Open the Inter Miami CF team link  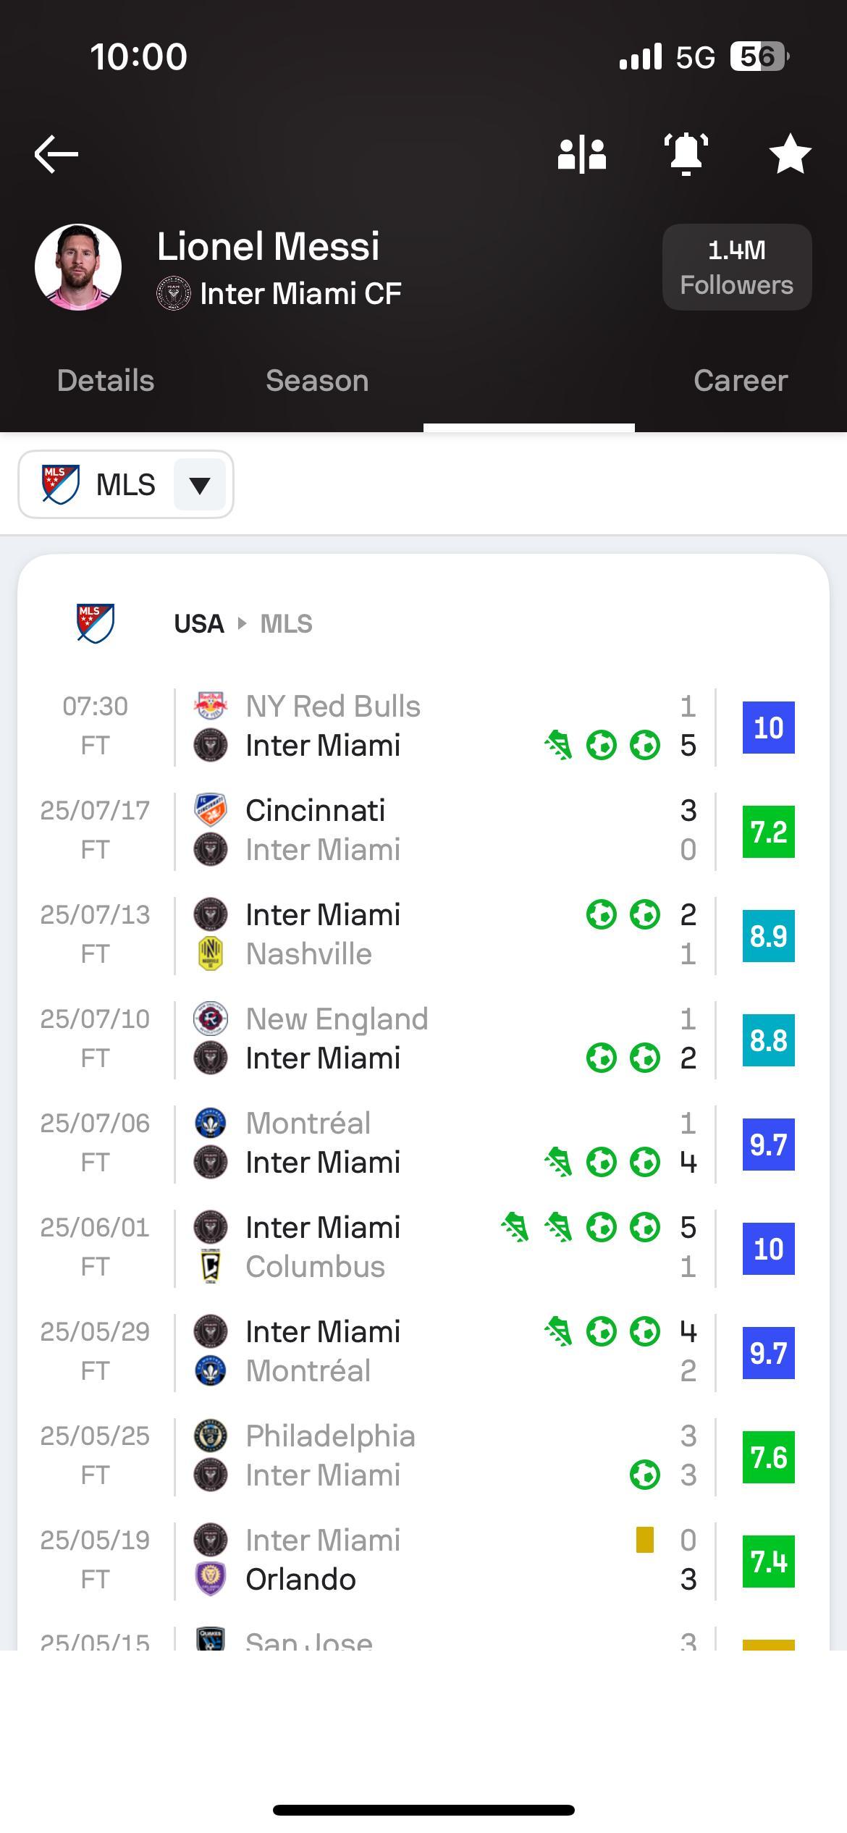279,294
